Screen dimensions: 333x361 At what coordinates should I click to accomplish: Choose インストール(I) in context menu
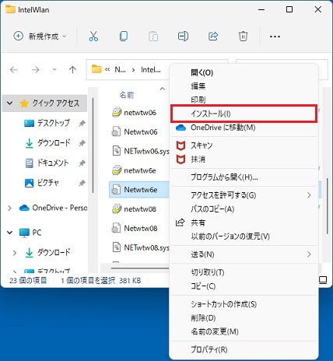tap(244, 114)
